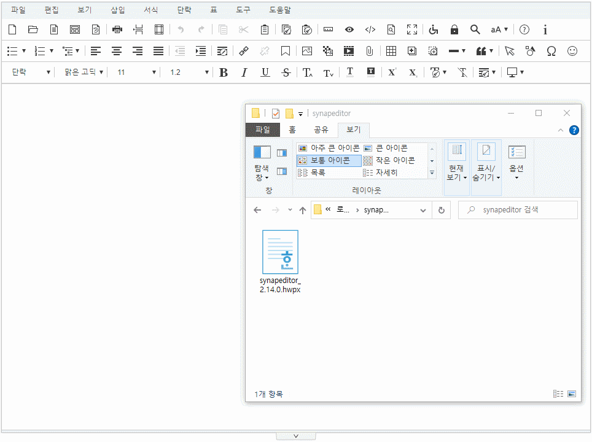Insert a hyperlink with the link icon
Image resolution: width=592 pixels, height=442 pixels.
(x=244, y=51)
